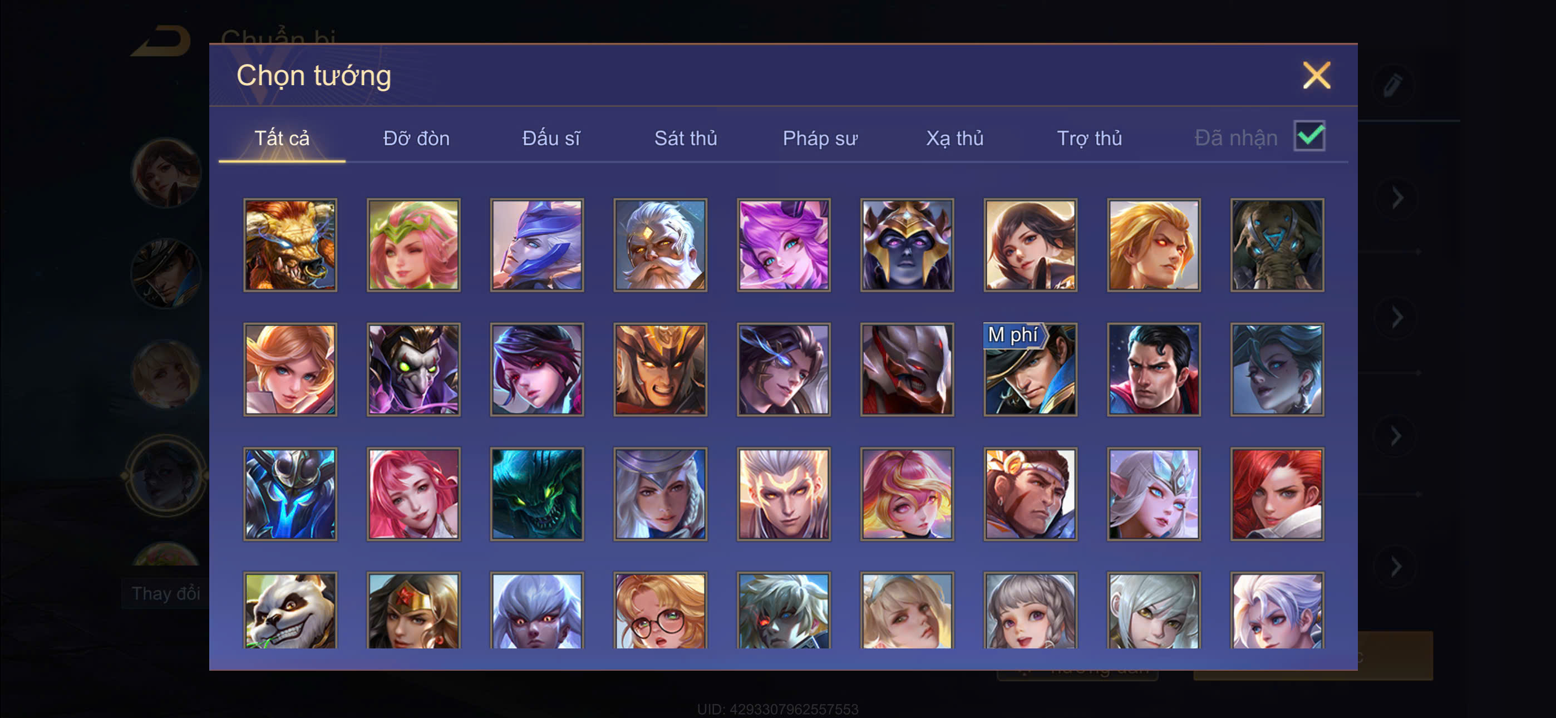
Task: Pick the purple-haired fairy hero portrait
Action: tap(784, 245)
